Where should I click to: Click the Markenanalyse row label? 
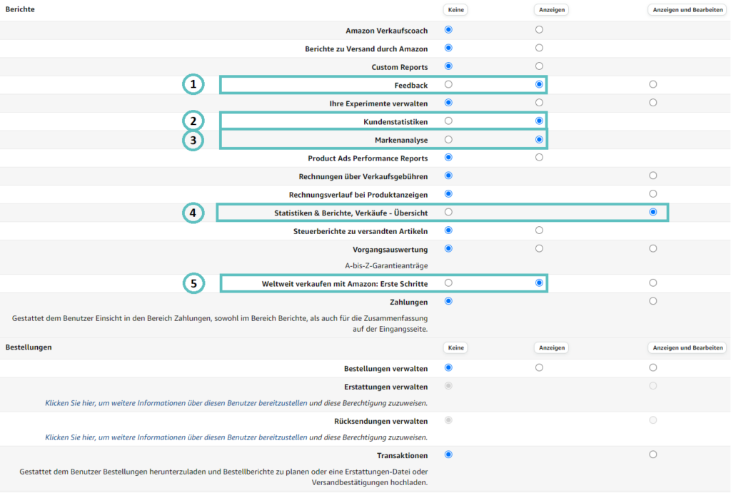[401, 140]
